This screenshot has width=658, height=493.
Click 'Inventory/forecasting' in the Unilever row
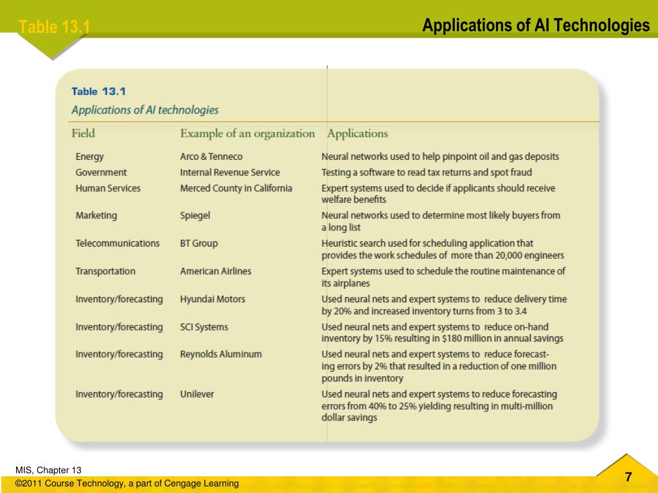119,394
